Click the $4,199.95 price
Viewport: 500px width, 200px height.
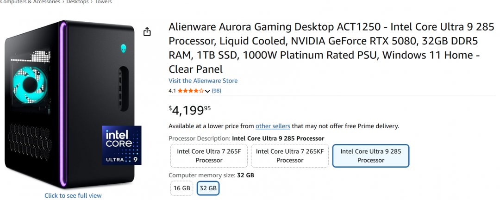point(191,110)
